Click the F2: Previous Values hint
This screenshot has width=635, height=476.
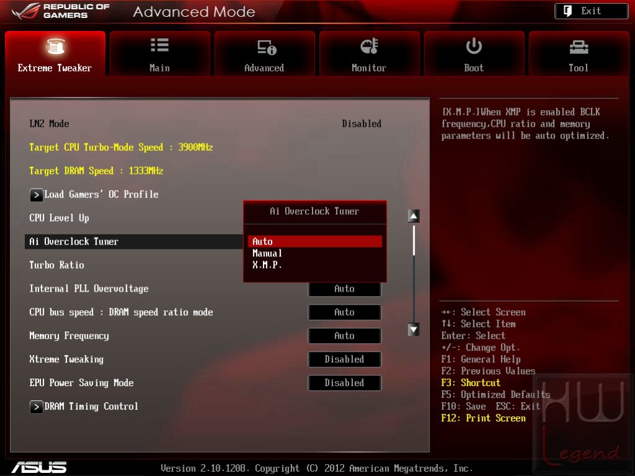488,371
